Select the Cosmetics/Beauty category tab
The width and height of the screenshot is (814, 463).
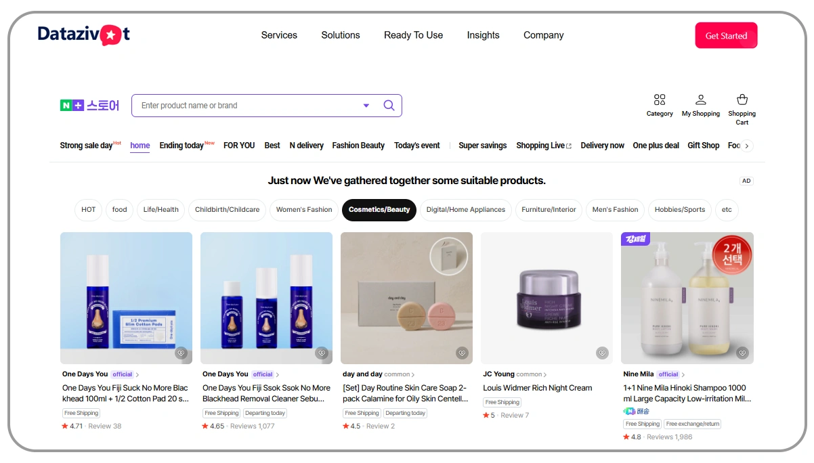[x=379, y=210]
